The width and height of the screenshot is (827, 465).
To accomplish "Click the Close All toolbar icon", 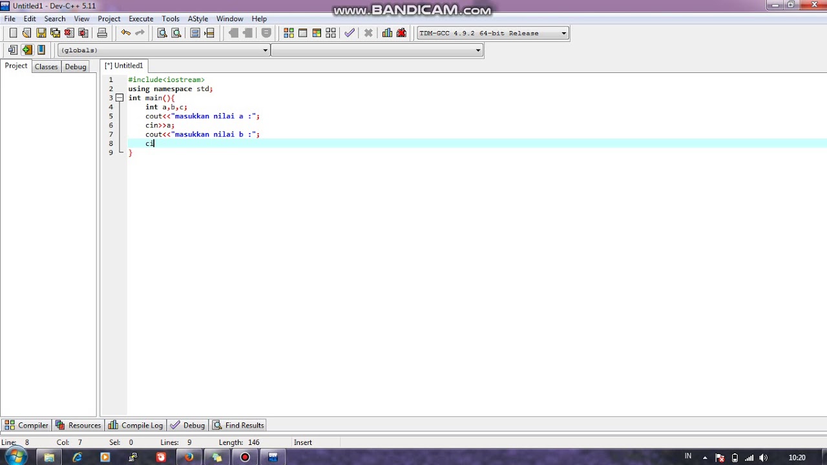I will [x=83, y=33].
